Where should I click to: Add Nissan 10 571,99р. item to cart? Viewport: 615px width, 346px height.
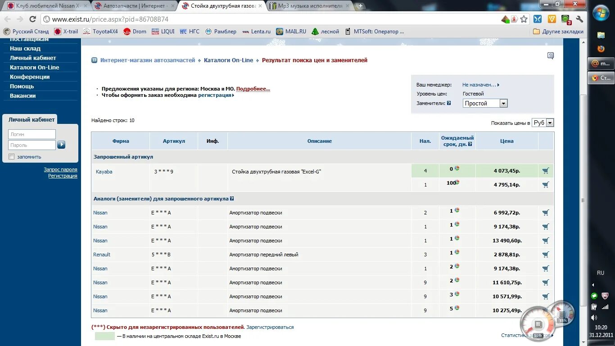pyautogui.click(x=546, y=296)
